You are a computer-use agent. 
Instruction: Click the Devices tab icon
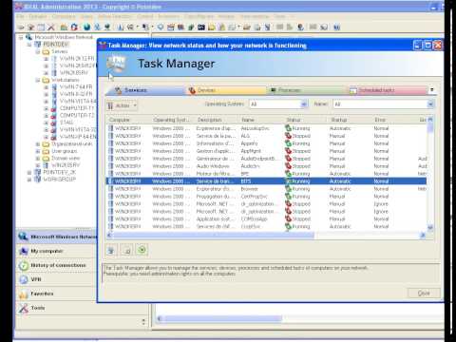192,90
